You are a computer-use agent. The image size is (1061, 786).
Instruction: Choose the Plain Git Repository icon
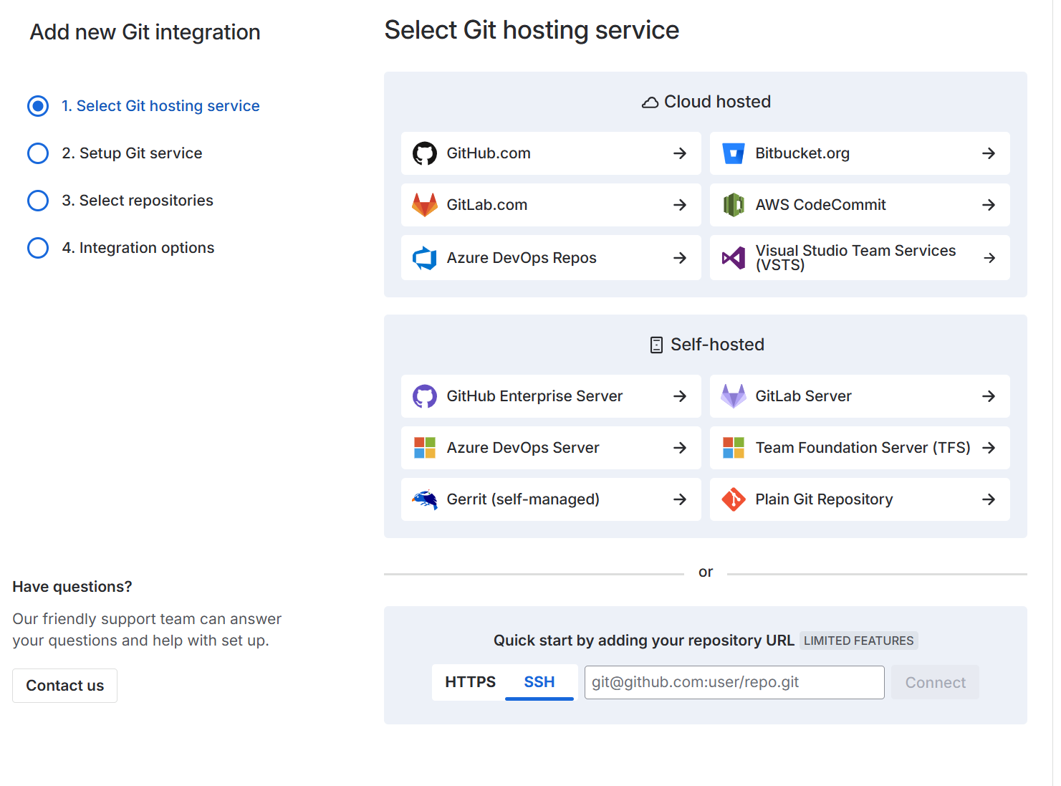pyautogui.click(x=733, y=499)
